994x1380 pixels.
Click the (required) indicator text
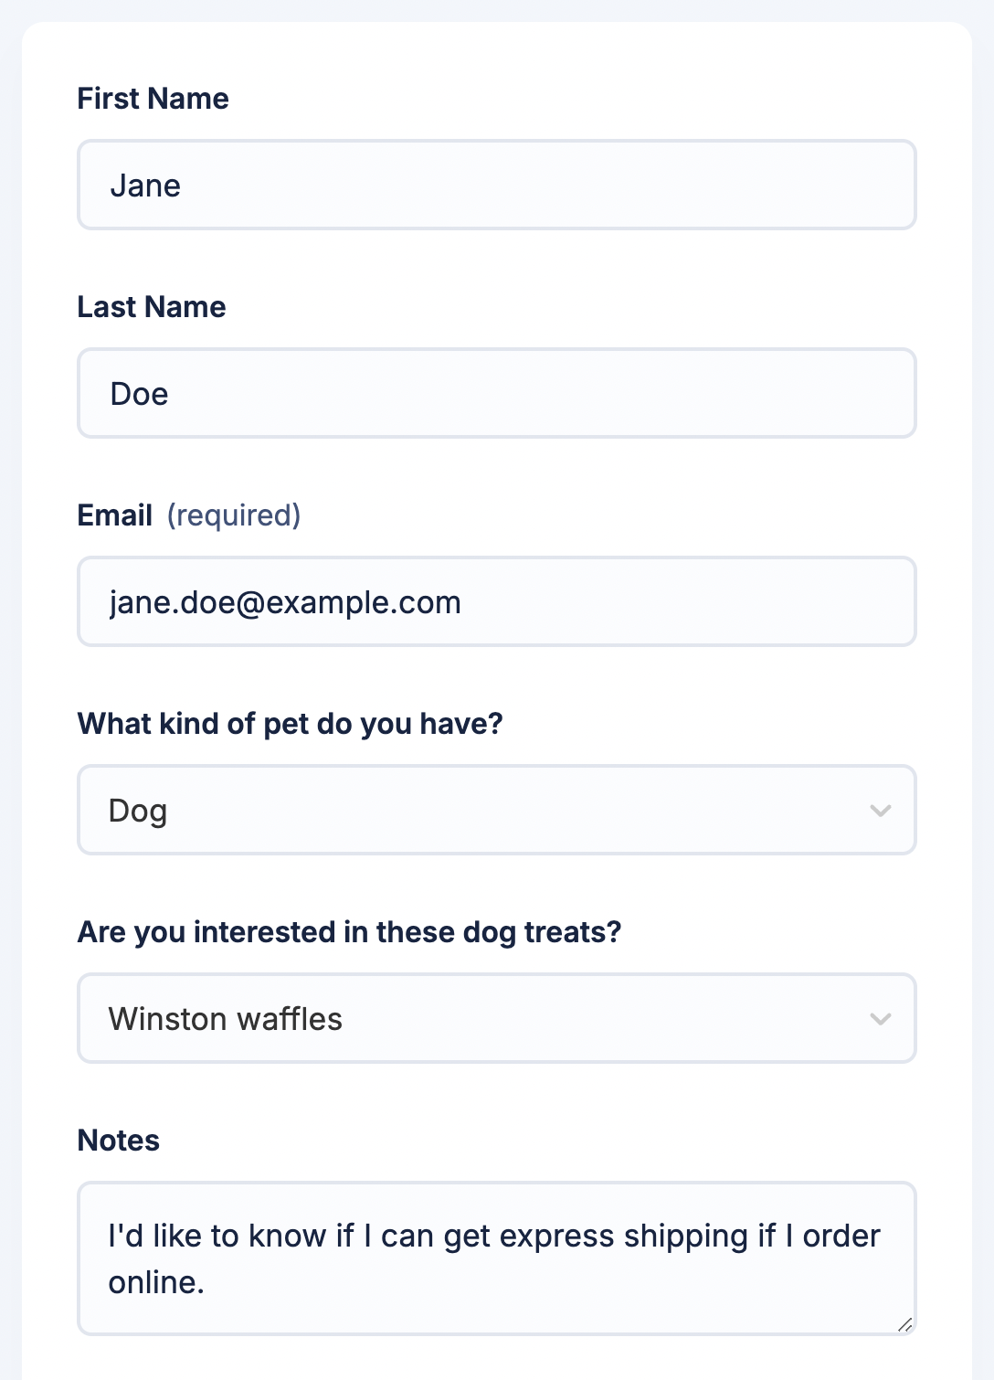(x=234, y=515)
